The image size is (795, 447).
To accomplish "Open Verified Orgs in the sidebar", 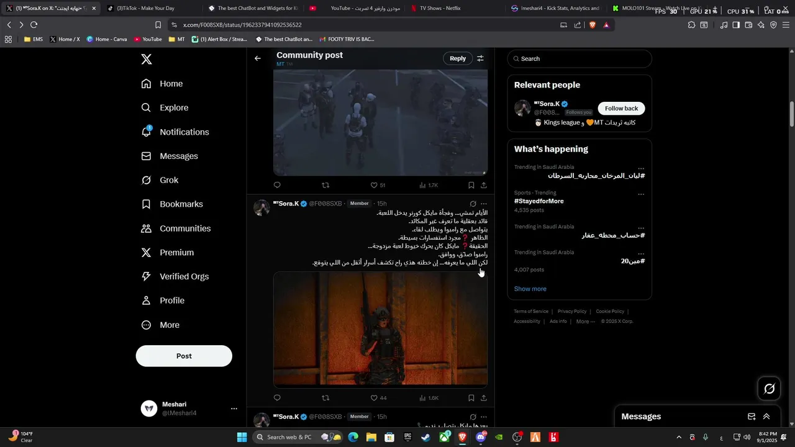I will (x=175, y=276).
